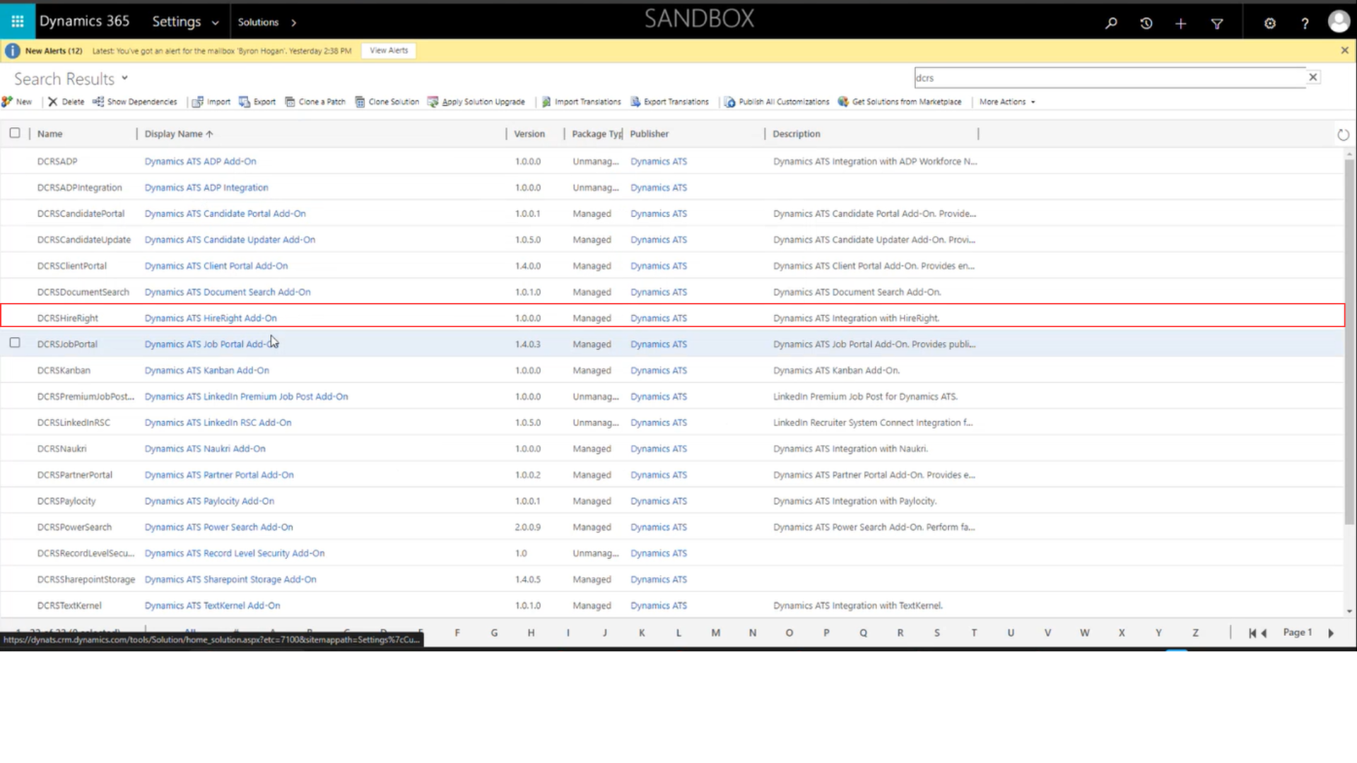This screenshot has width=1357, height=763.
Task: Click the plus quick create icon
Action: click(x=1180, y=23)
